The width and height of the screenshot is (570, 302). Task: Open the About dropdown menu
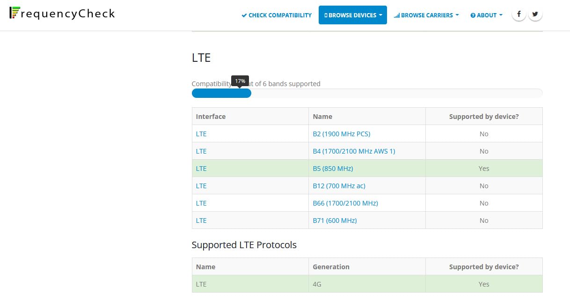tap(486, 15)
